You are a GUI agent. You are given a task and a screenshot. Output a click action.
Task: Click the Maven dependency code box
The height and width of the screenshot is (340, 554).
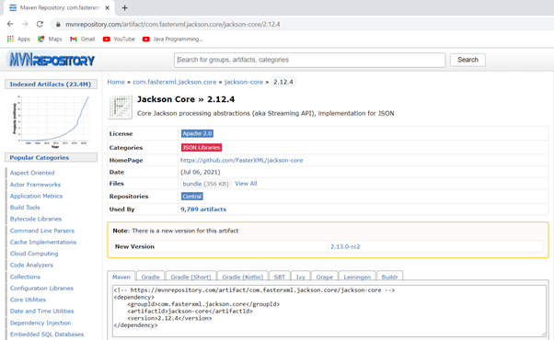point(329,311)
